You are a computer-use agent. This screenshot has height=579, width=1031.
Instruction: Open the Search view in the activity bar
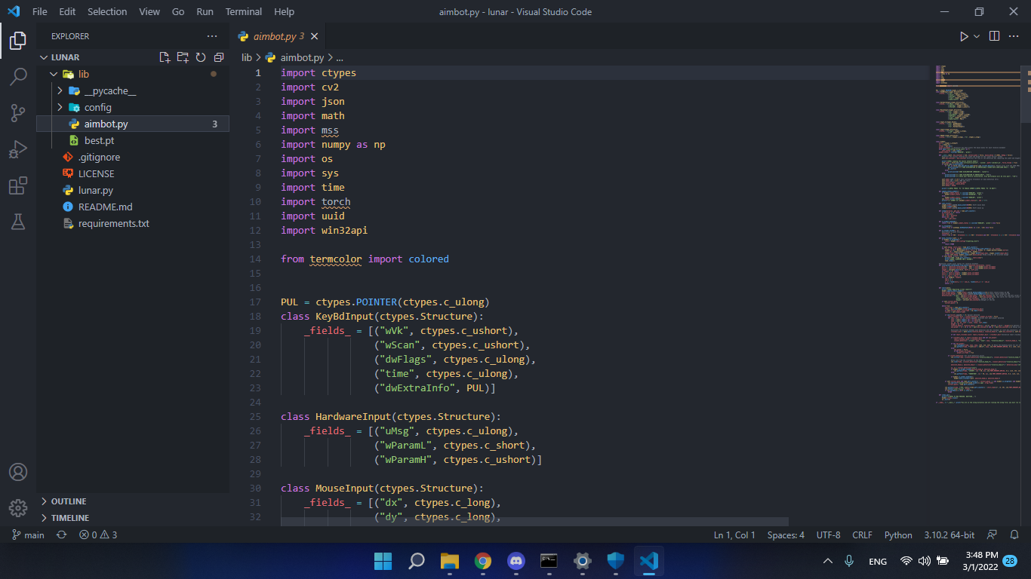coord(18,76)
